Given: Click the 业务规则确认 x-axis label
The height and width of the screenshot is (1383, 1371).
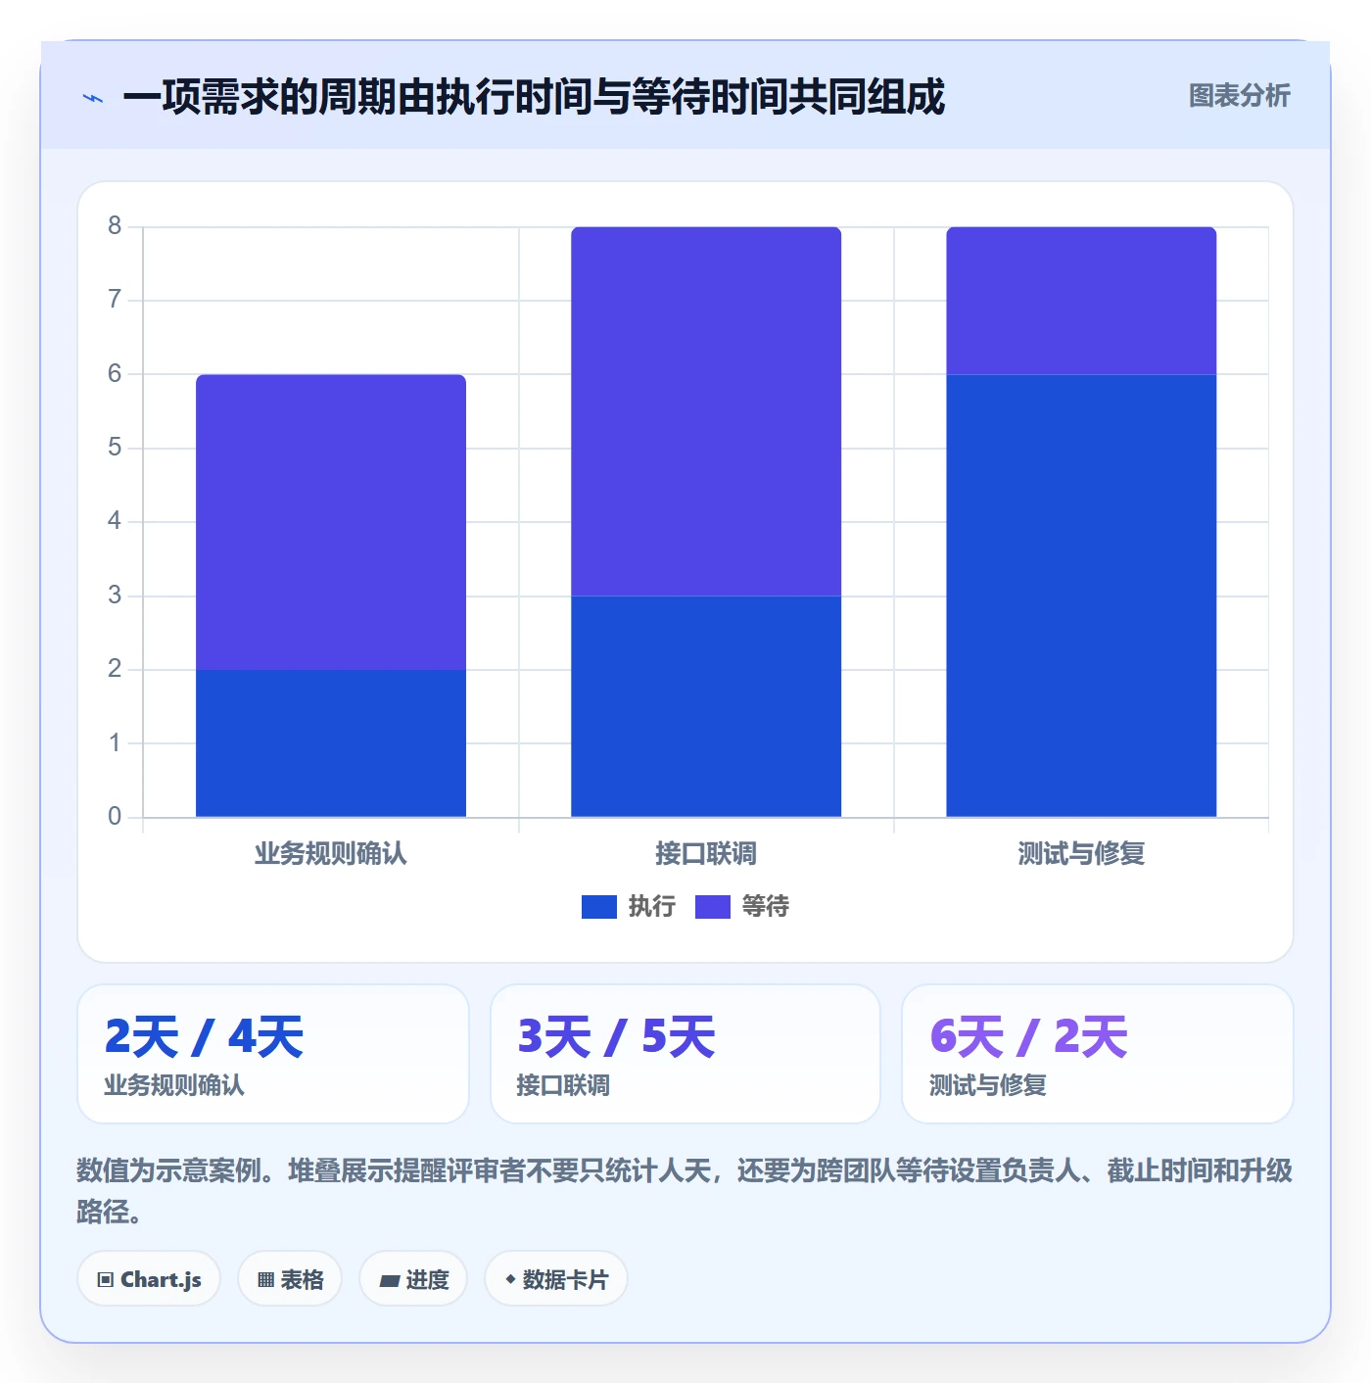Looking at the screenshot, I should pos(331,854).
